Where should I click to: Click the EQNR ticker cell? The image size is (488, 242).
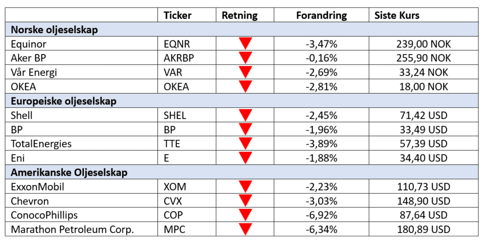tap(176, 44)
